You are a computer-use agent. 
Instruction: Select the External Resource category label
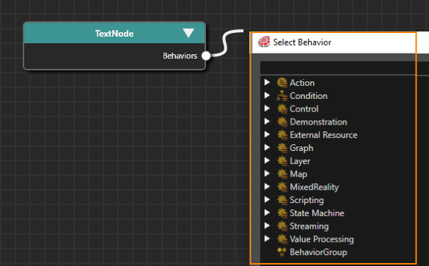[x=323, y=135]
